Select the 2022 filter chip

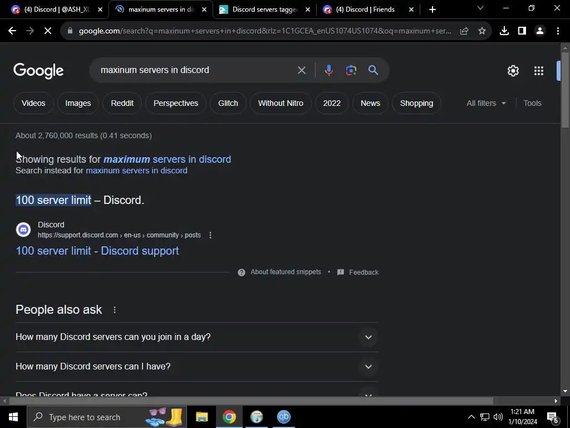click(332, 103)
